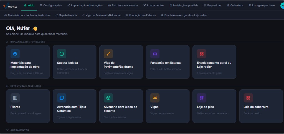Viewport: 284px width, 134px height.
Task: Click purple icon on Fundação em Estacas card
Action: [155, 54]
